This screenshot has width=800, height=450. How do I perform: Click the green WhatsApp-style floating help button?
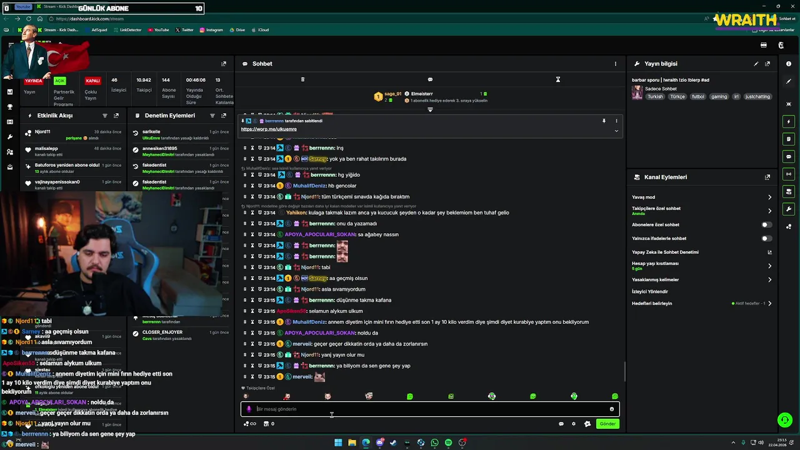tap(784, 420)
